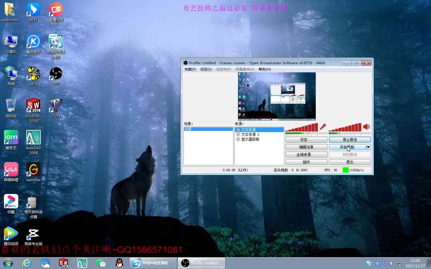Viewport: 431px width, 269px height.
Task: Launch AutoCAD 2008 from the desktop
Action: tap(34, 143)
